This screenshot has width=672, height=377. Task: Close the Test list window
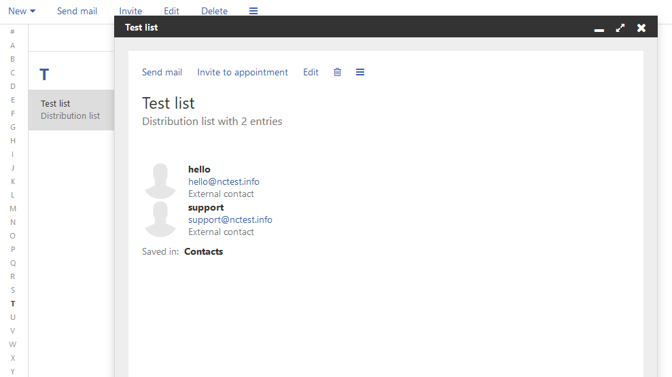[x=641, y=28]
